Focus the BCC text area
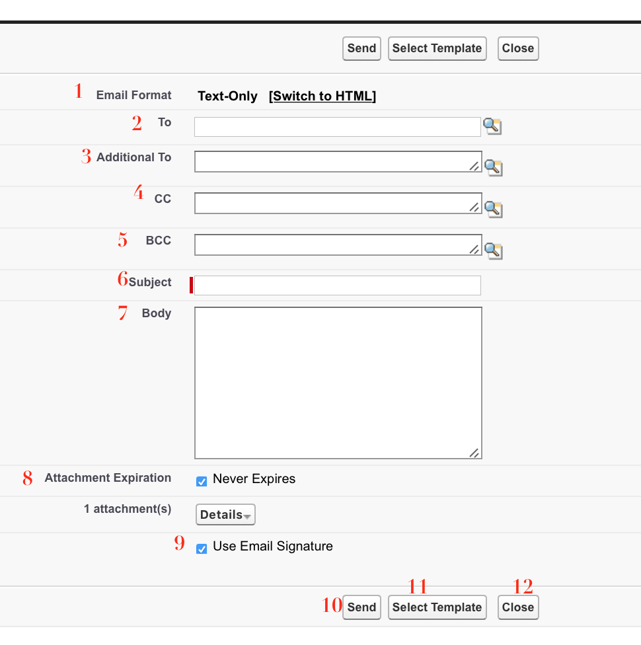 tap(338, 245)
